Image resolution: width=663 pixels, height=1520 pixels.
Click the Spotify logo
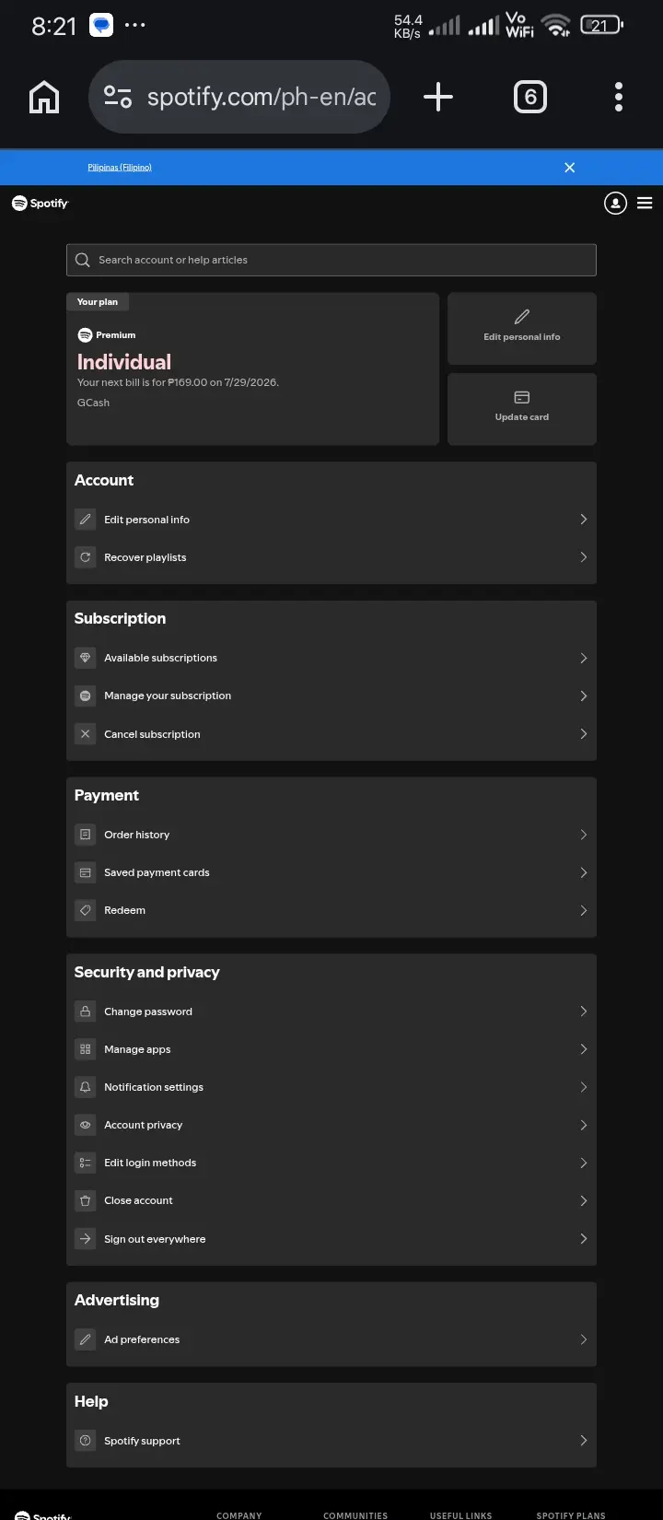click(40, 204)
